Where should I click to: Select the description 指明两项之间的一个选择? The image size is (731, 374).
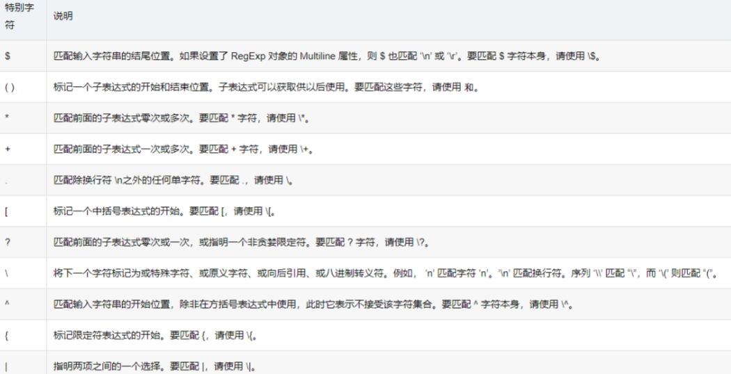click(155, 365)
